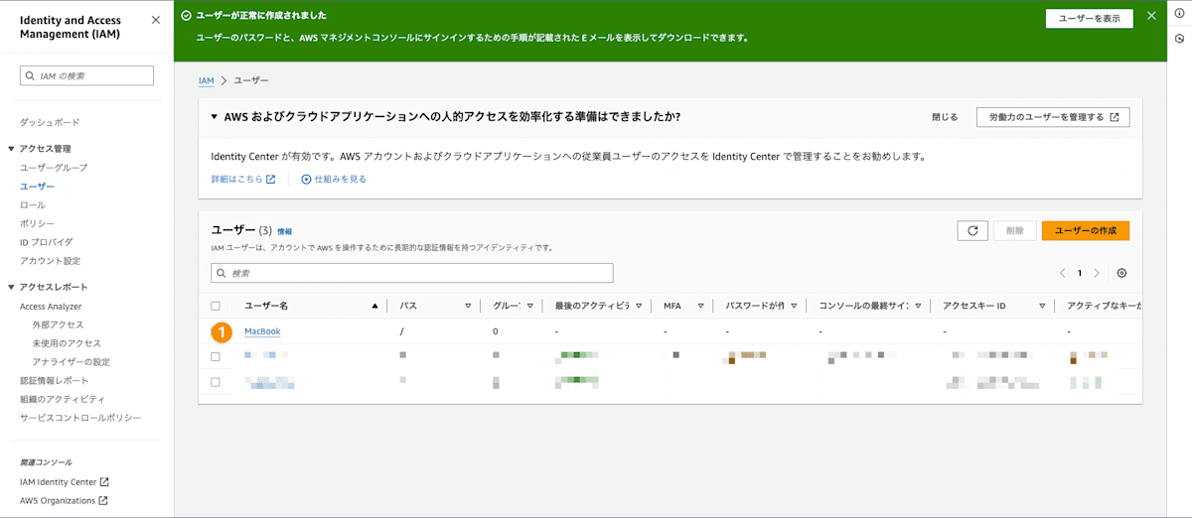Sort by ユーザー名 column arrow

point(374,306)
